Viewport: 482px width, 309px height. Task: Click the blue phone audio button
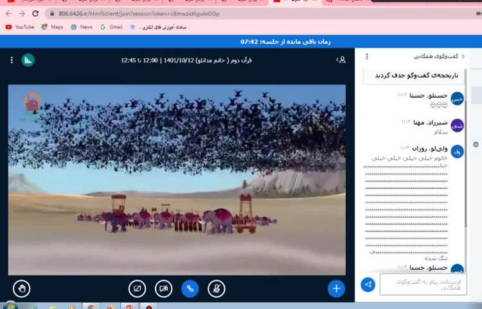pyautogui.click(x=190, y=288)
